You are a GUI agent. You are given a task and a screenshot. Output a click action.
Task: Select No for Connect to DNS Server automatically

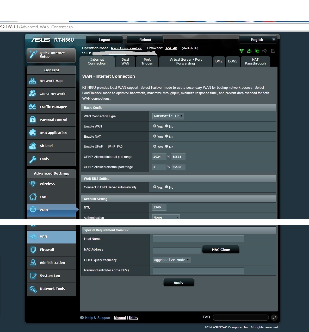click(x=166, y=187)
